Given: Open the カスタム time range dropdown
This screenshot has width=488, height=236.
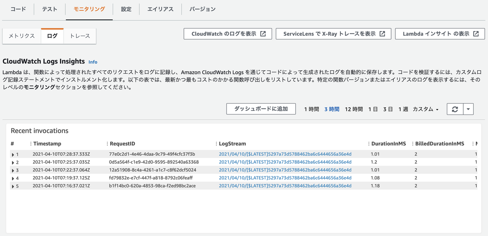Looking at the screenshot, I should 425,109.
